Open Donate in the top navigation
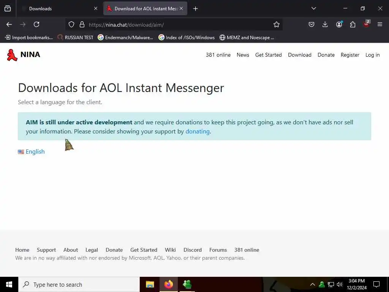The image size is (389, 292). click(x=326, y=55)
